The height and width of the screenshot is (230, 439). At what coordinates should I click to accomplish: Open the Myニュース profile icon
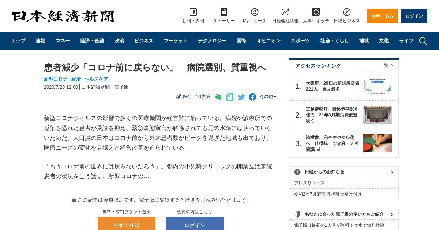coord(255,12)
